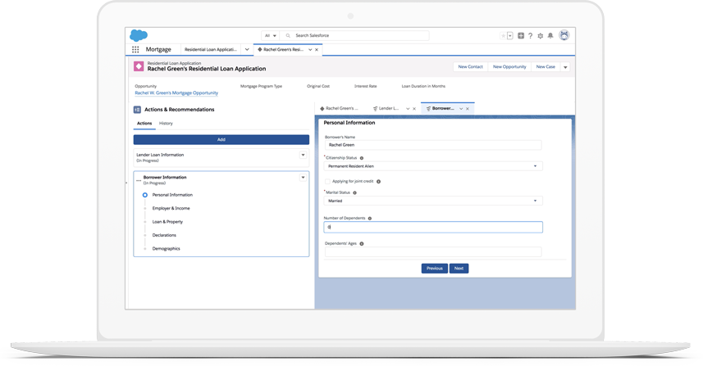This screenshot has width=703, height=366.
Task: Expand the Borrower Information action menu
Action: [303, 178]
